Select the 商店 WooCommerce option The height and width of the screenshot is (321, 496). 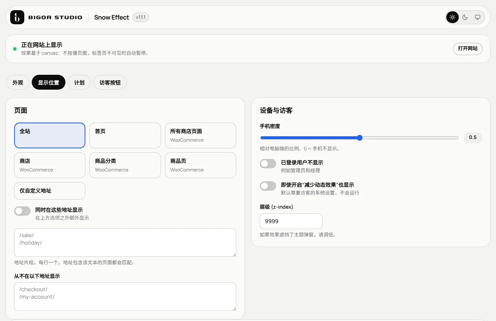click(x=50, y=165)
